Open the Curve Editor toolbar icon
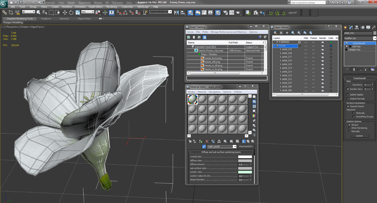 coord(204,12)
